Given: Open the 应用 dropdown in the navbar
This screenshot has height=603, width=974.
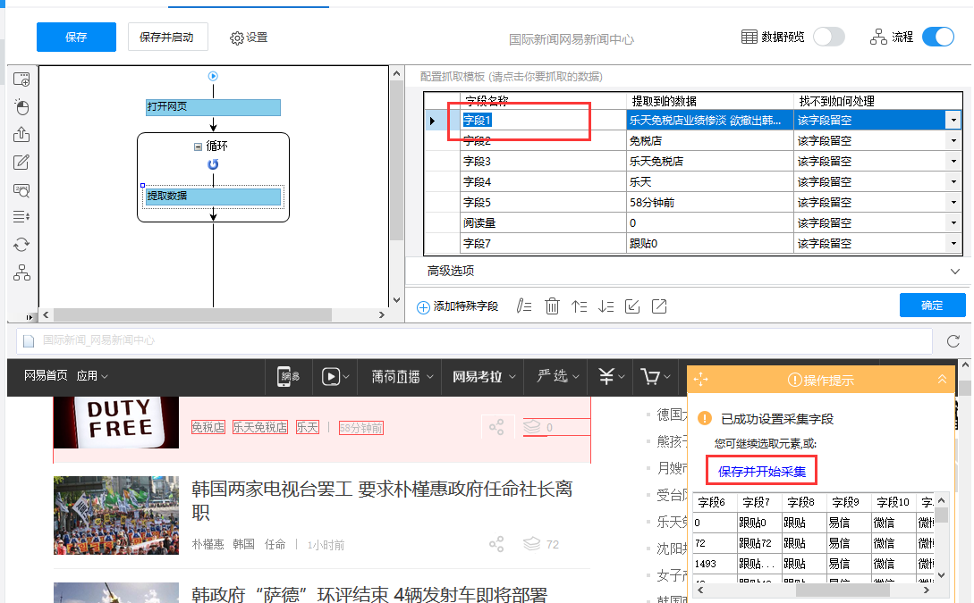Looking at the screenshot, I should pos(92,376).
